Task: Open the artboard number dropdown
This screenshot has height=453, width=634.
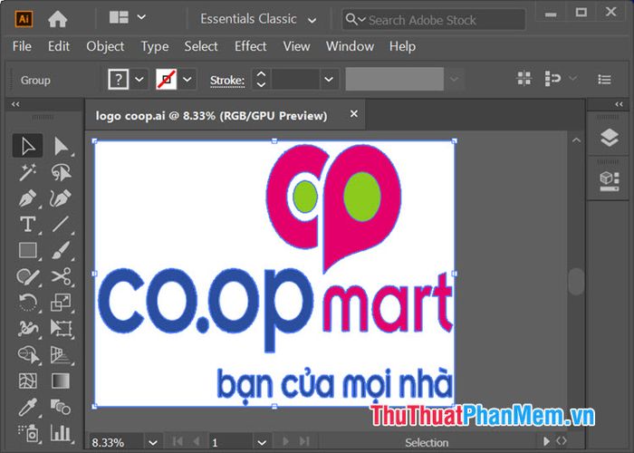Action: (x=262, y=442)
